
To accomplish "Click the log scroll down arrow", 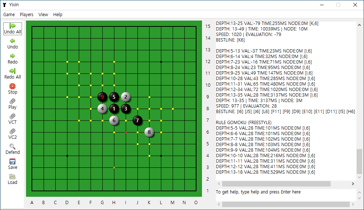I will click(359, 177).
